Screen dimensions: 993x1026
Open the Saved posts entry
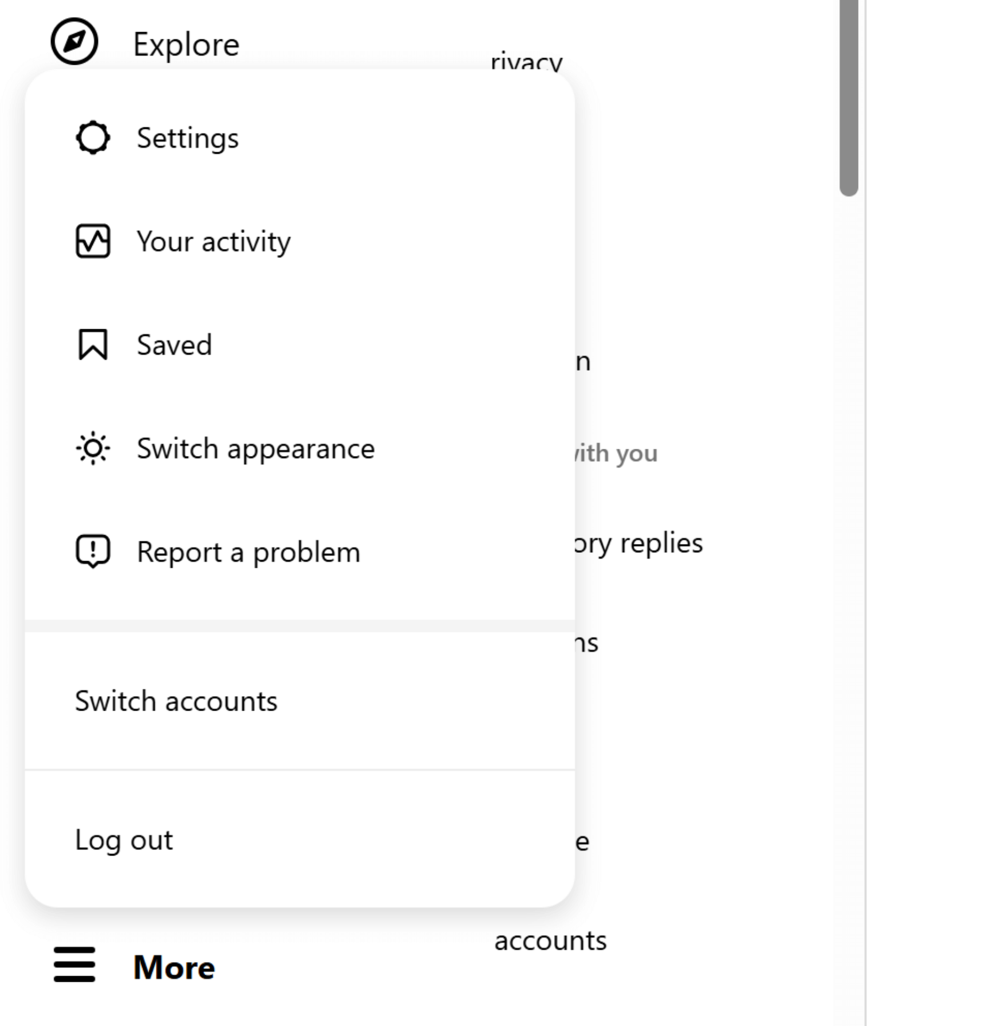pos(174,345)
